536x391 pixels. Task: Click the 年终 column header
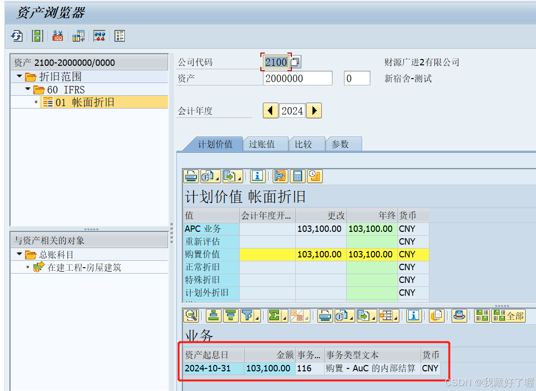point(372,215)
